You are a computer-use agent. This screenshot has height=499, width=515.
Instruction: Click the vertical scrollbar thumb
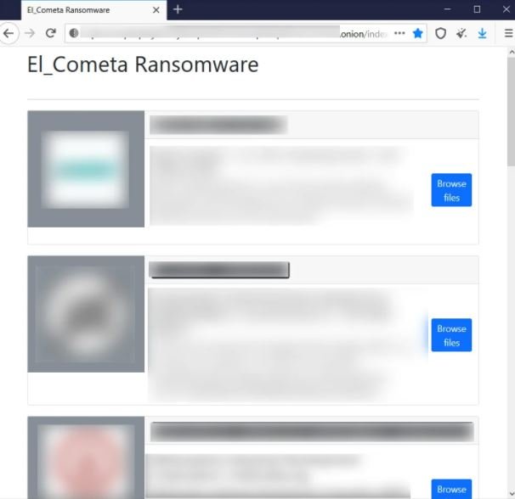(511, 111)
